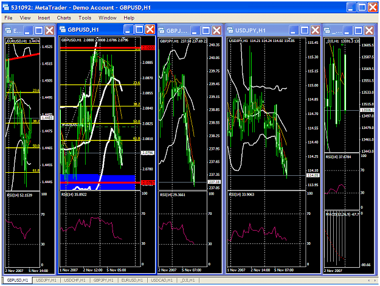
Task: Minimize the GBPUSD,H1 chart window
Action: point(128,29)
